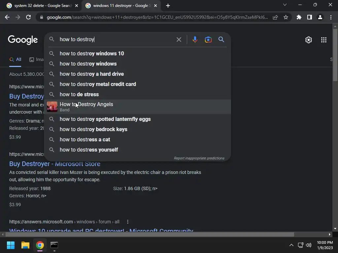Open a new browser tab
Screen dimensions: 338x253
pos(168,6)
